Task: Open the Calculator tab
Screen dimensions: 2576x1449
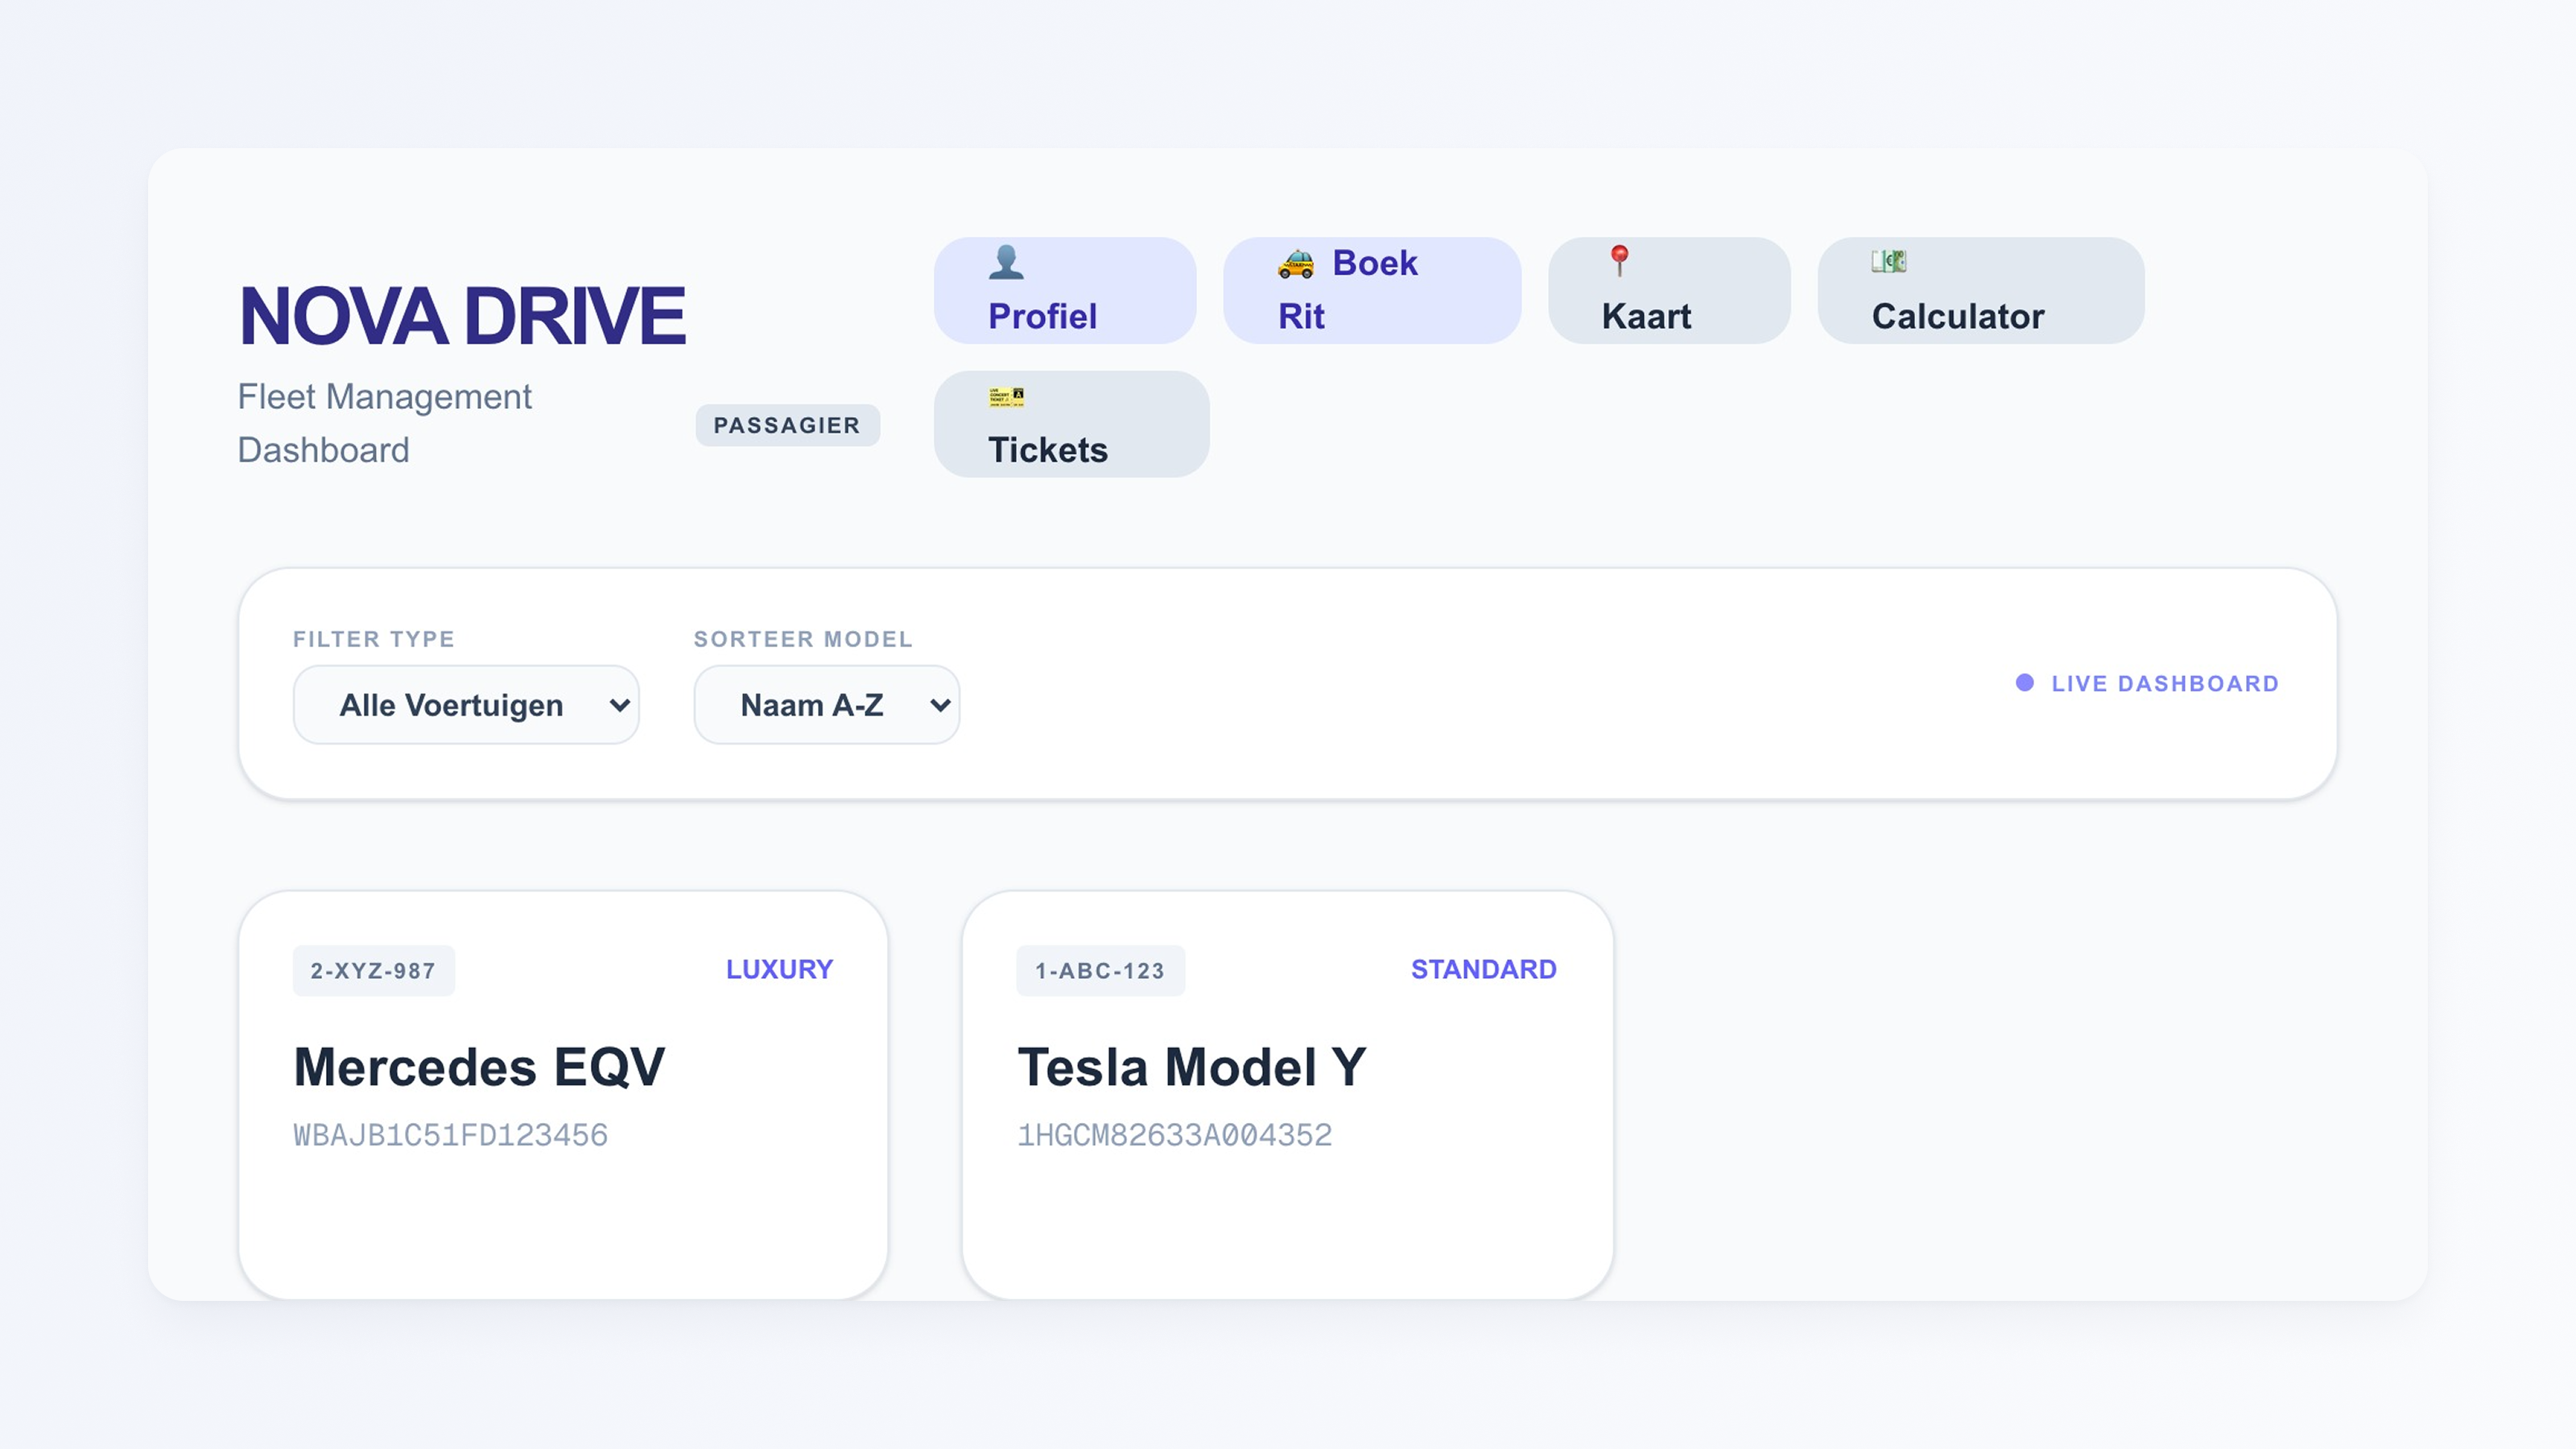Action: (x=1980, y=290)
